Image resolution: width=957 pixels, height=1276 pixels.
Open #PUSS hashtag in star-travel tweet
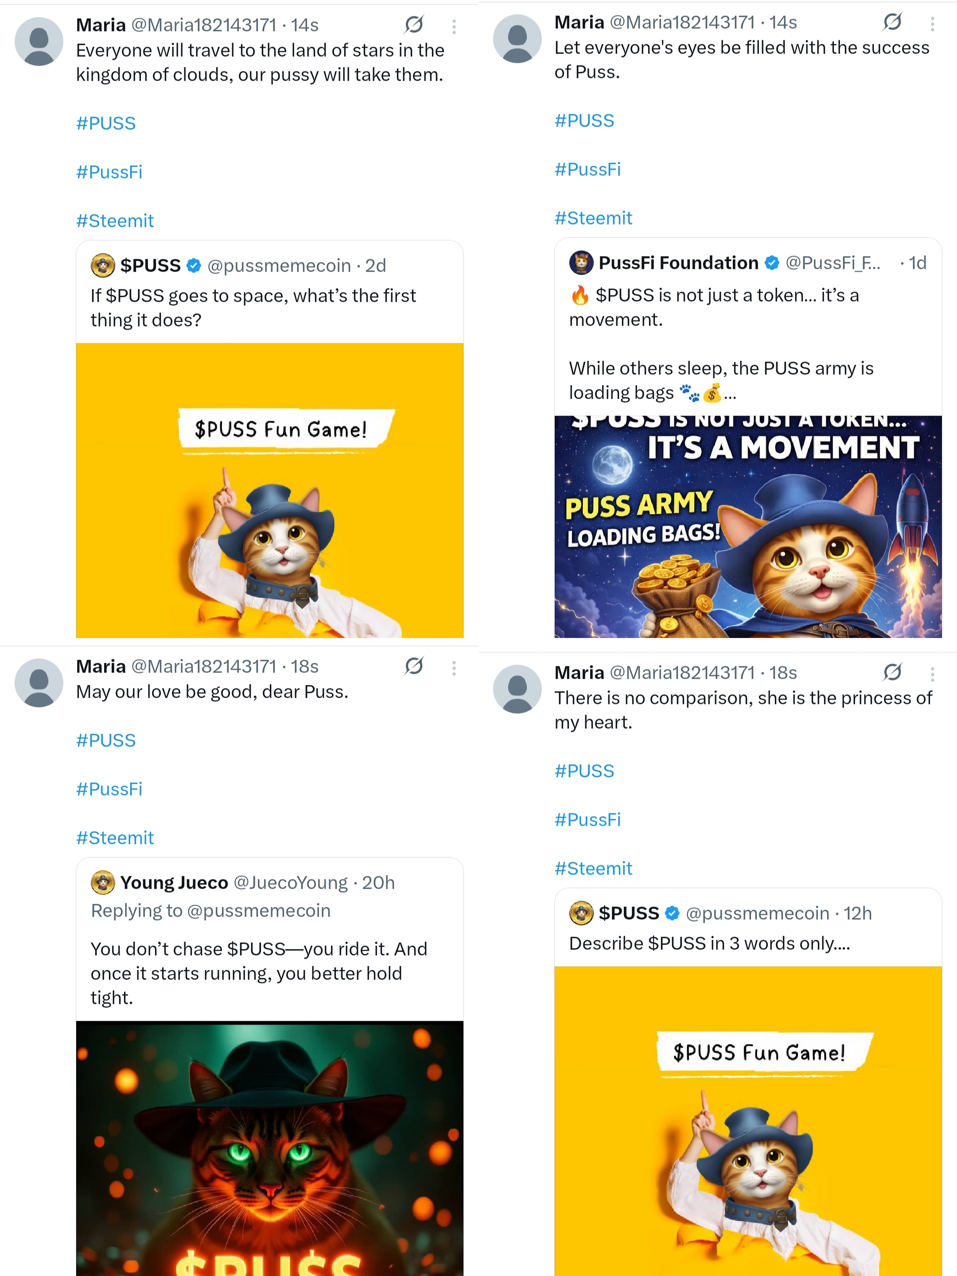pos(106,124)
